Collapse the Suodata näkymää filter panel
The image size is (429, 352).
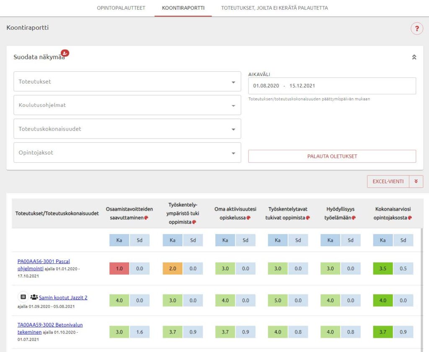point(414,57)
